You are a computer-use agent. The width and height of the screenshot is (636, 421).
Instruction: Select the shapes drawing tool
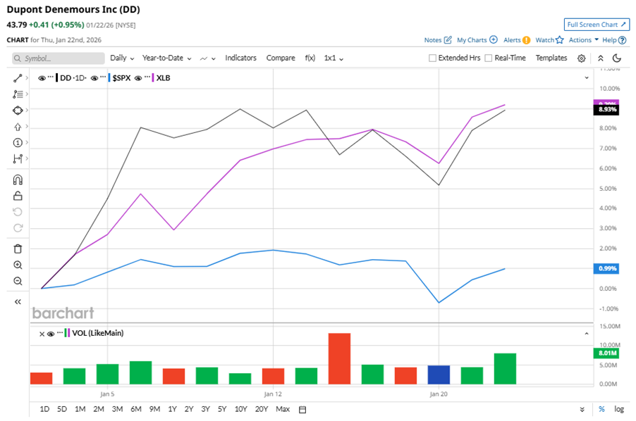point(18,111)
